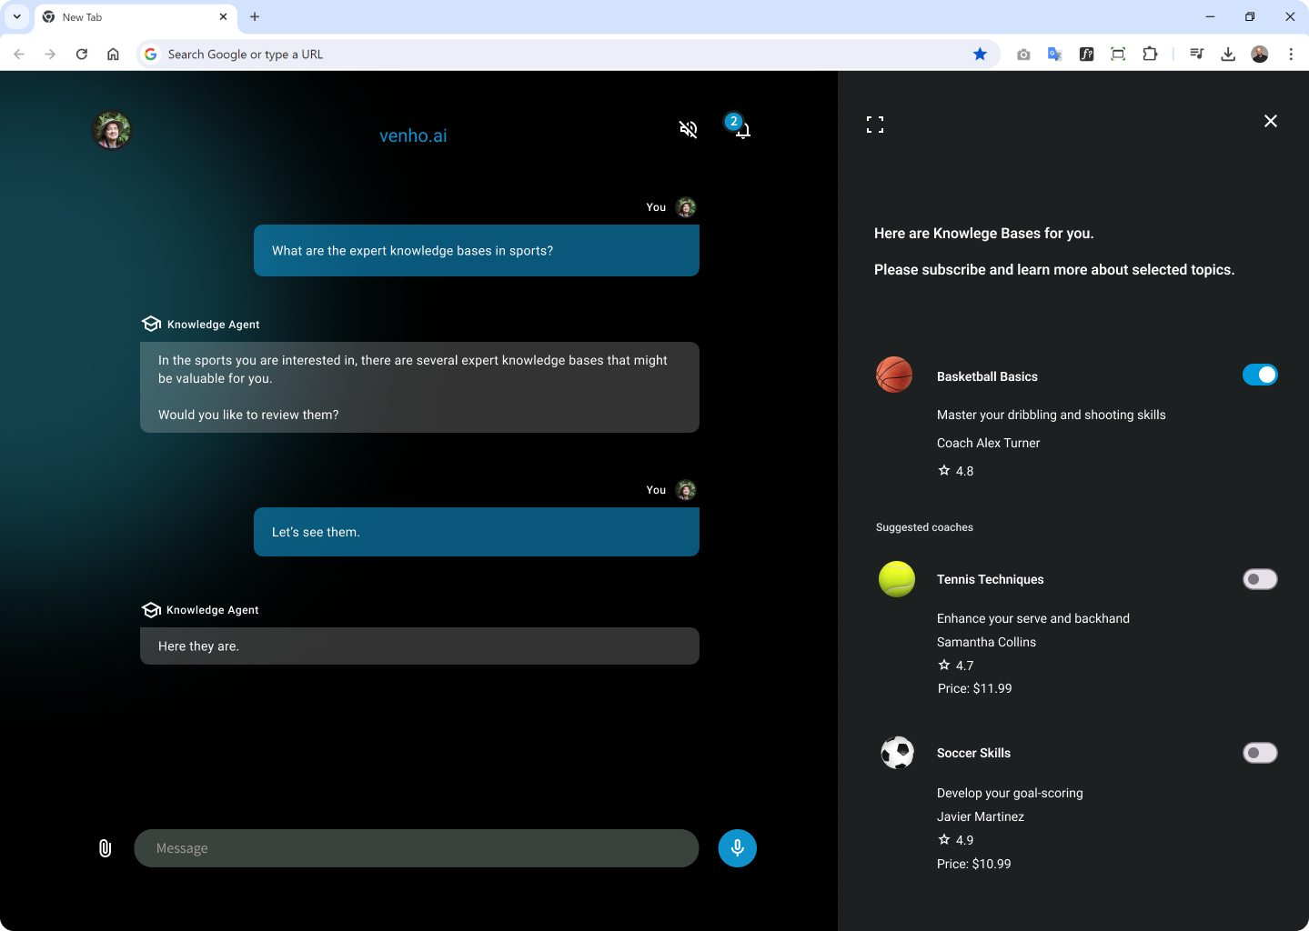Open a new browser tab with the plus button
The height and width of the screenshot is (931, 1309).
pos(254,16)
